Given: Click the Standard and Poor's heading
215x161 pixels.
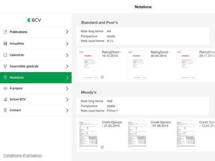Looking at the screenshot, I should pos(99,22).
